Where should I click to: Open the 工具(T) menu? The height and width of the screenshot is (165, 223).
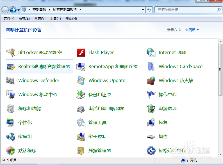(x=55, y=18)
